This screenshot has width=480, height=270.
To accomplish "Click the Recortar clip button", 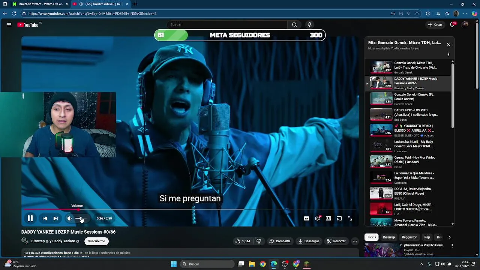I will pos(336,241).
